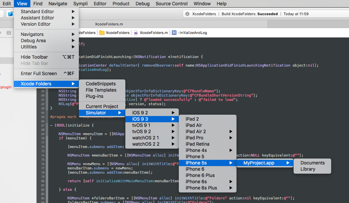This screenshot has height=203, width=349.
Task: Choose iPad Air in device list
Action: tap(208, 125)
